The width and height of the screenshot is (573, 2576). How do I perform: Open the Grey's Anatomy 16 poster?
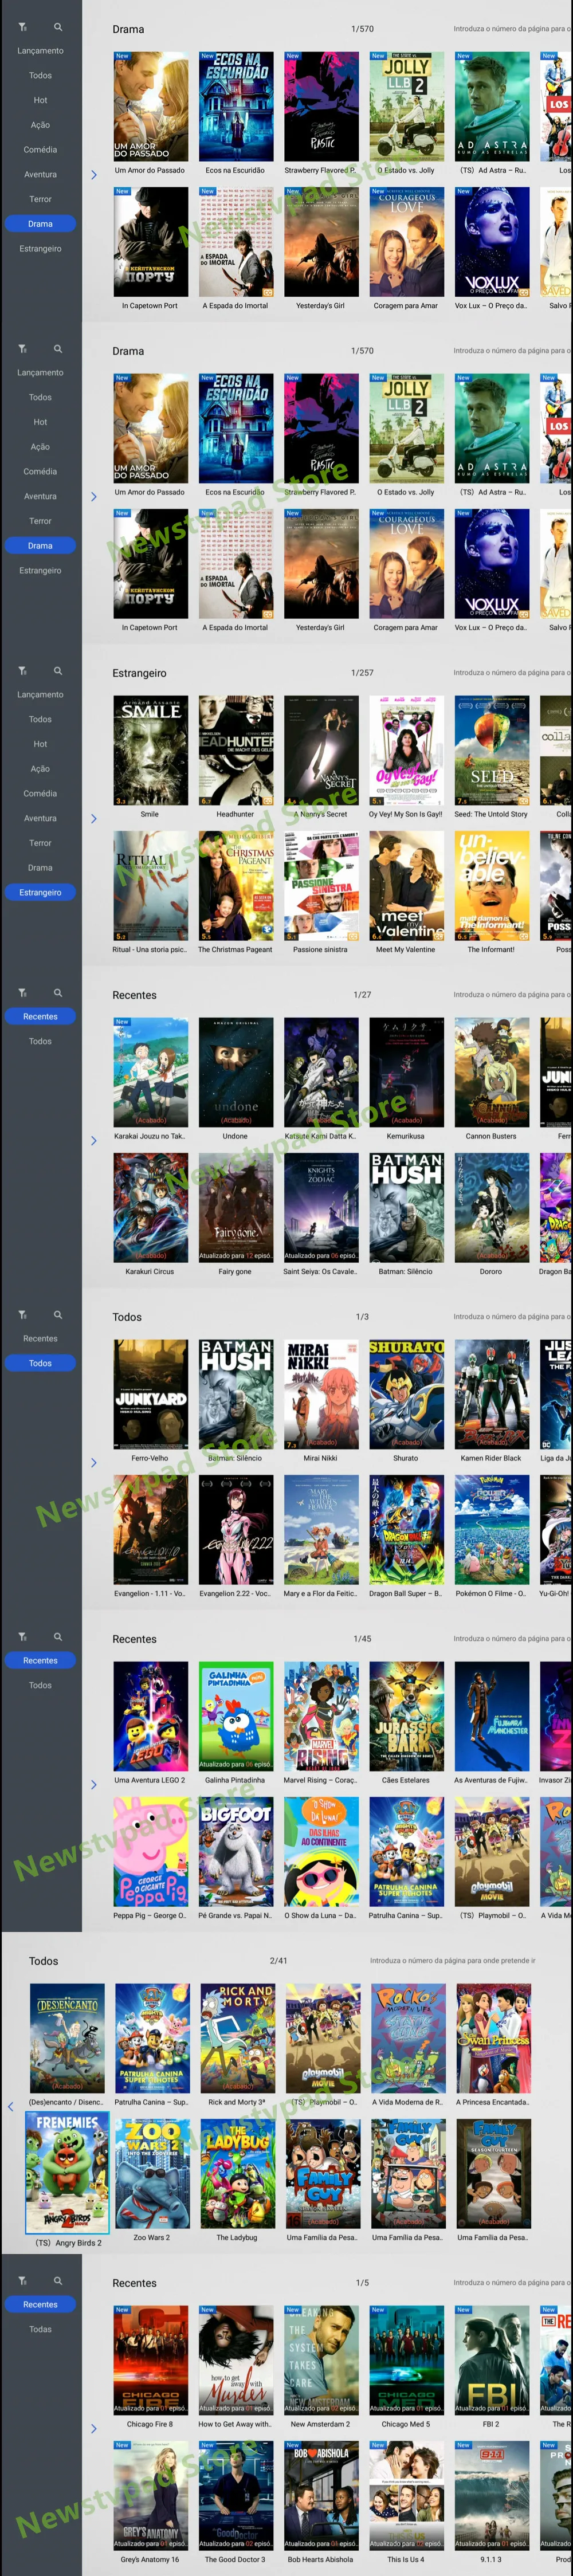[x=150, y=2496]
